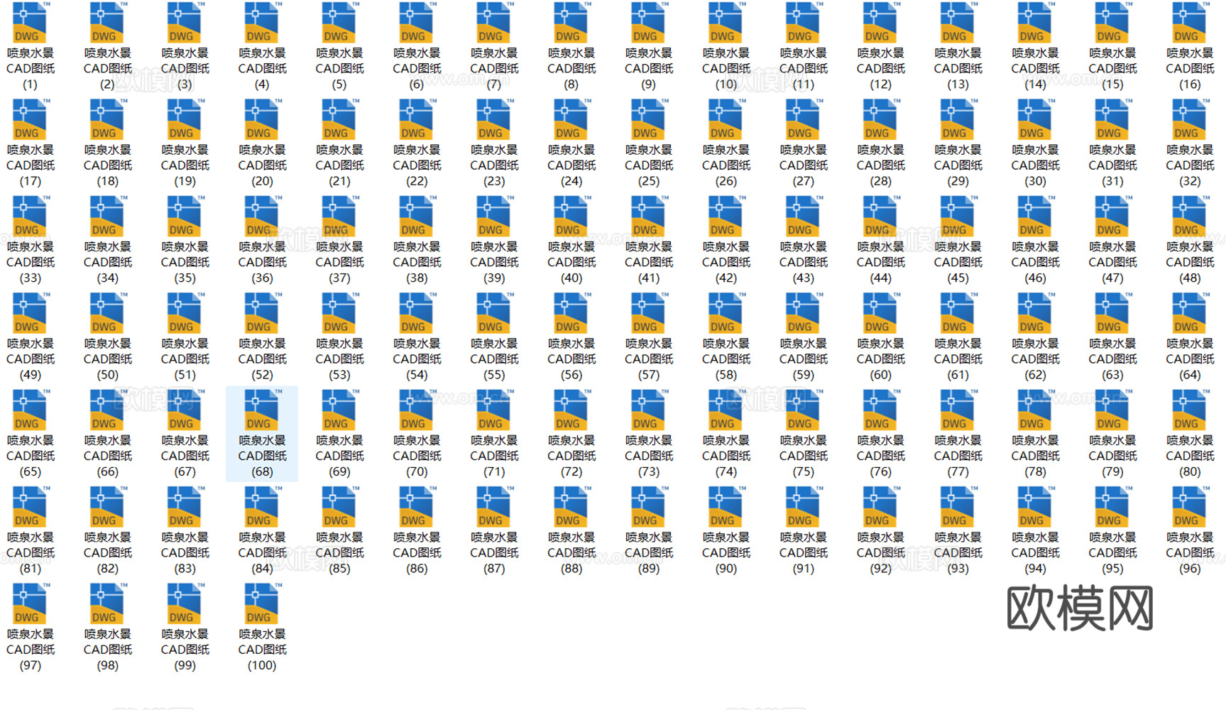Viewport: 1226px width, 710px height.
Task: Click file name 喷泉水景CAD图纸 (29)
Action: [x=958, y=165]
